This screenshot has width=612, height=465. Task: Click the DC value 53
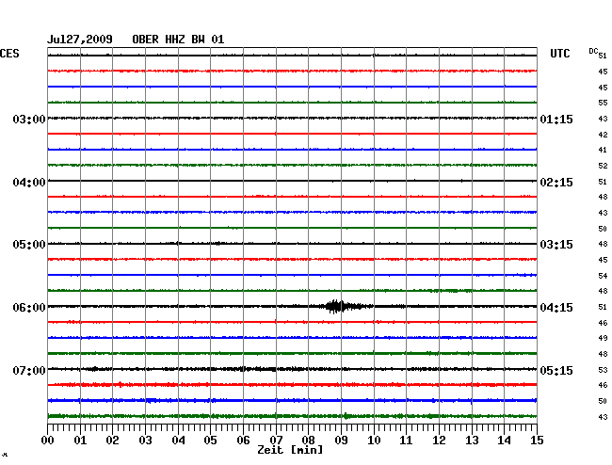click(x=603, y=370)
